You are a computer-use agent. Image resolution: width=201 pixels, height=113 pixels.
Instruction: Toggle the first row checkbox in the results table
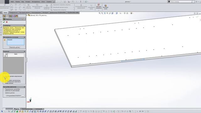(6, 56)
